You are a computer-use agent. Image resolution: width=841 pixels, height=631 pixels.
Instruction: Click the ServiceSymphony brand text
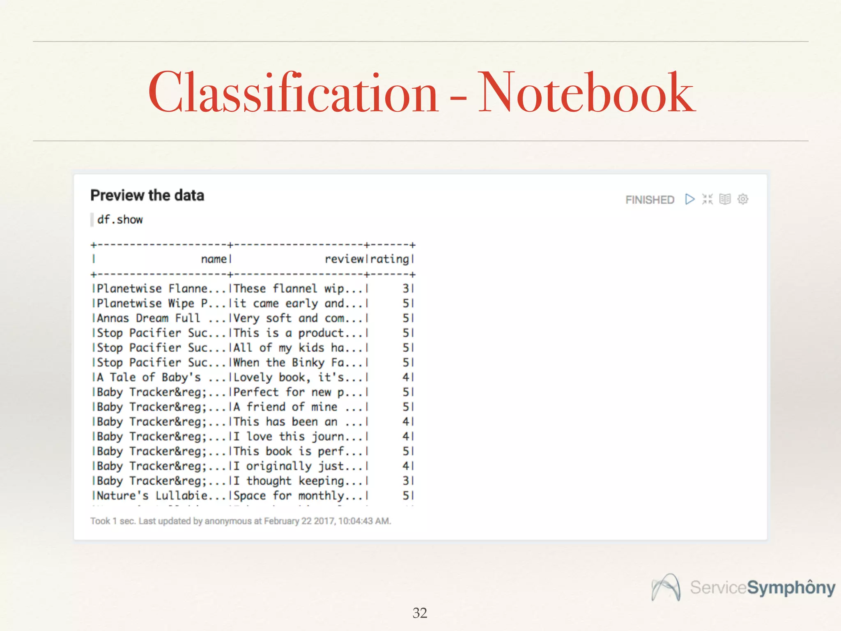762,587
